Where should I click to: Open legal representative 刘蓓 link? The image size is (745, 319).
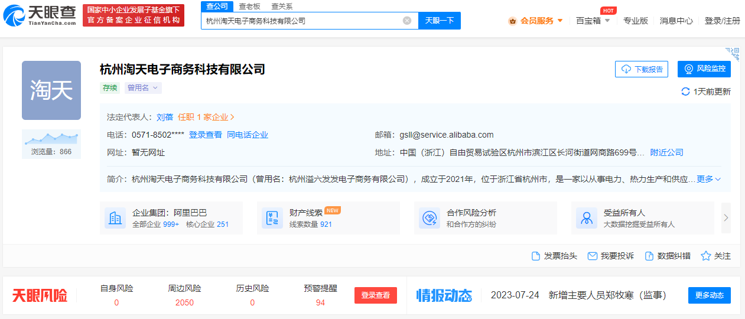click(165, 117)
